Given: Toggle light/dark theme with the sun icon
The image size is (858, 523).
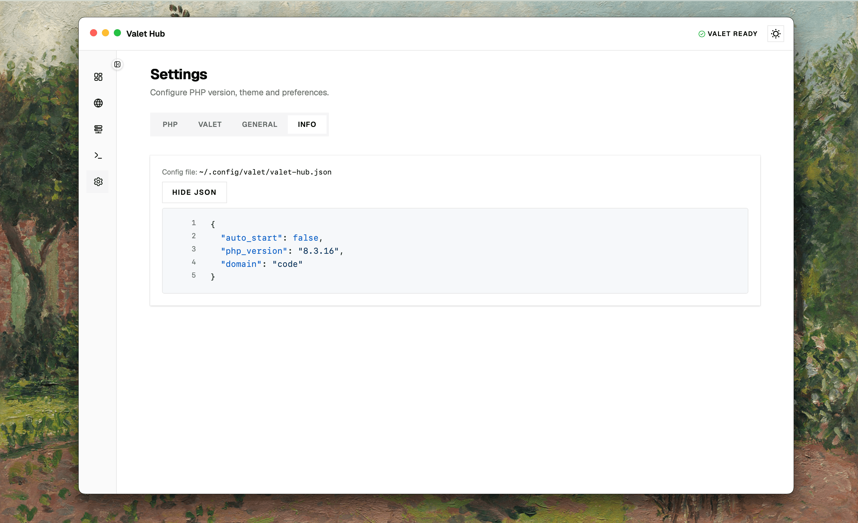Looking at the screenshot, I should point(775,34).
